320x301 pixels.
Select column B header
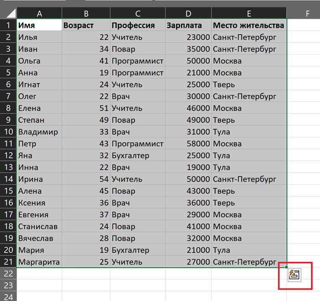(x=86, y=14)
